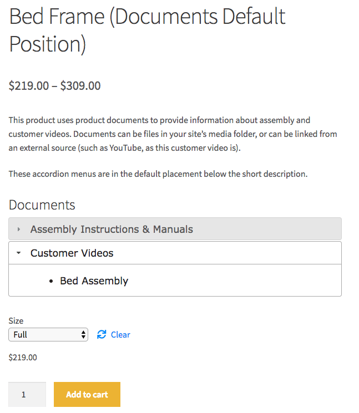Viewport: 359px width, 413px height.
Task: Click the refresh icon beside Clear
Action: [102, 334]
